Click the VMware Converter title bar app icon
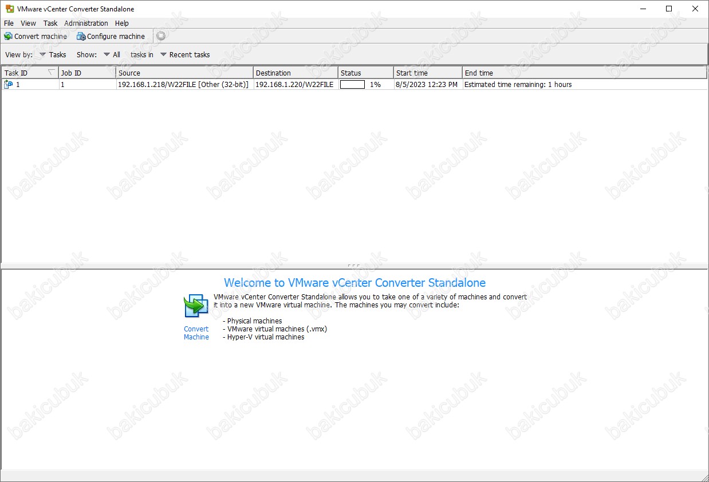This screenshot has height=482, width=709. [10, 9]
